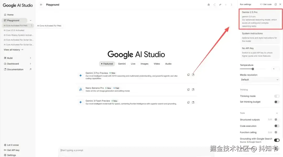283x157 pixels.
Task: Click the reset settings icon in Run settings
Action: tap(276, 4)
